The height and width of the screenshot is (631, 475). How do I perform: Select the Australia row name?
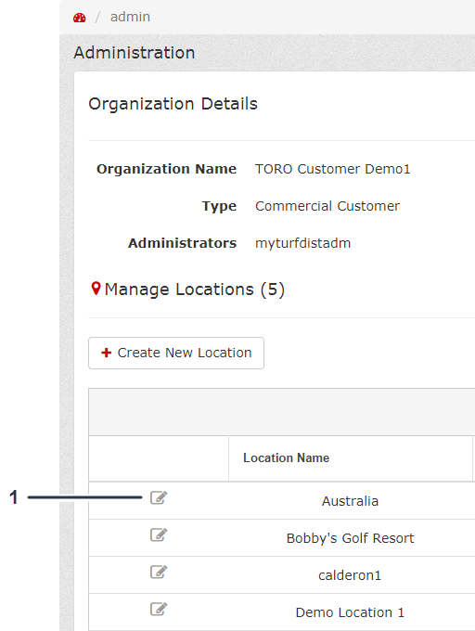pos(350,501)
